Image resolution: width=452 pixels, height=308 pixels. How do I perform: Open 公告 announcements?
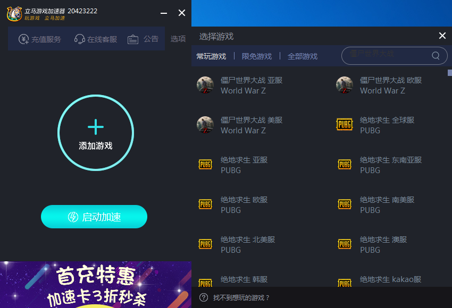(143, 39)
